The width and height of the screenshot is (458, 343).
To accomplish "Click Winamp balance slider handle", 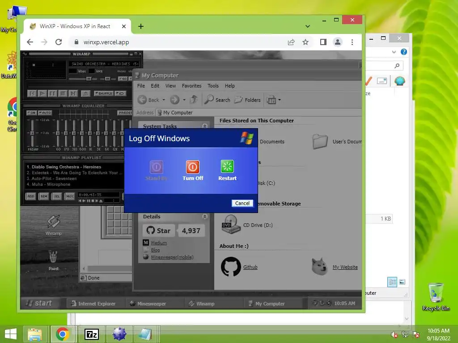I will (x=107, y=79).
